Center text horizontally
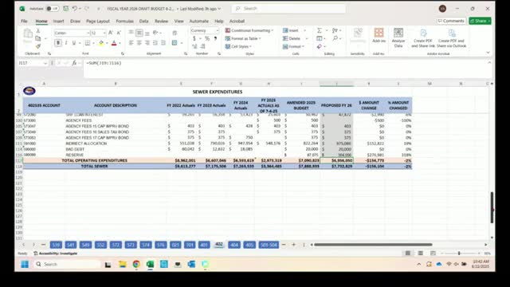The width and height of the screenshot is (510, 287). click(139, 43)
